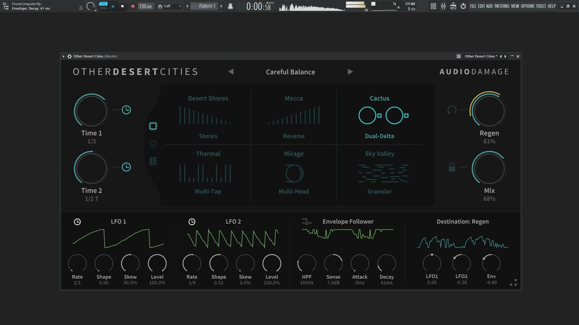This screenshot has width=579, height=325.
Task: Click the three-dot resize corner icon
Action: pos(513,282)
